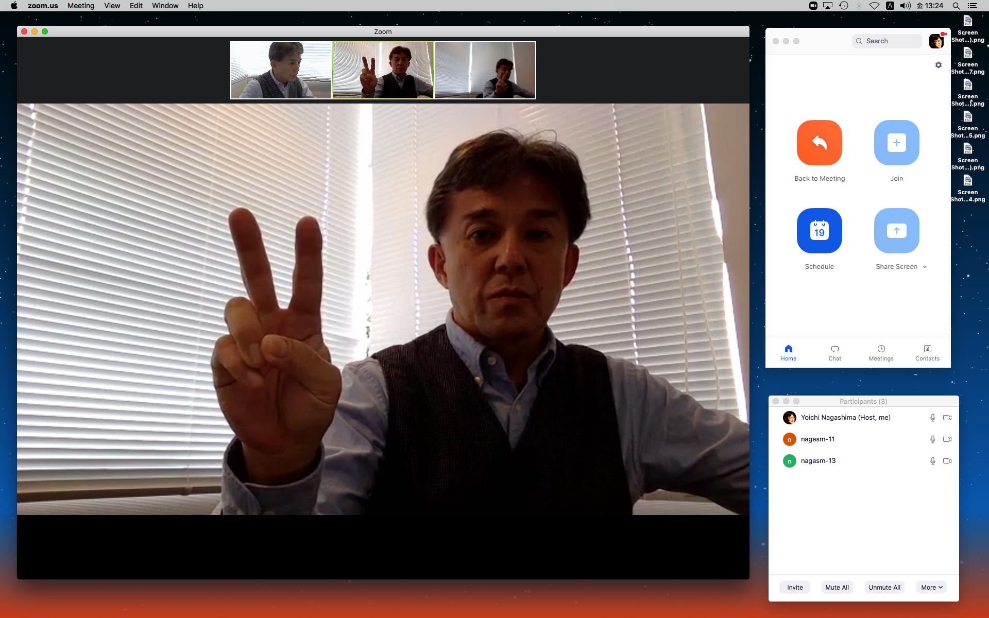Viewport: 989px width, 618px height.
Task: Expand the Share Screen options chevron
Action: pyautogui.click(x=925, y=267)
